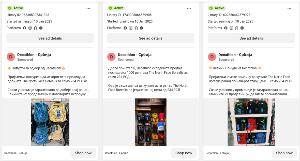
Task: Click 'Started running on 10 Jan 2025' on ad 602356442379926
Action: 230,21
